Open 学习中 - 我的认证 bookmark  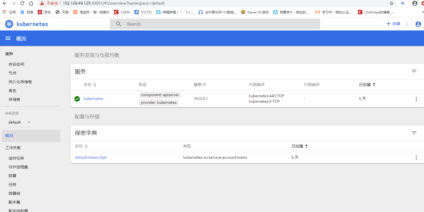click(x=334, y=12)
